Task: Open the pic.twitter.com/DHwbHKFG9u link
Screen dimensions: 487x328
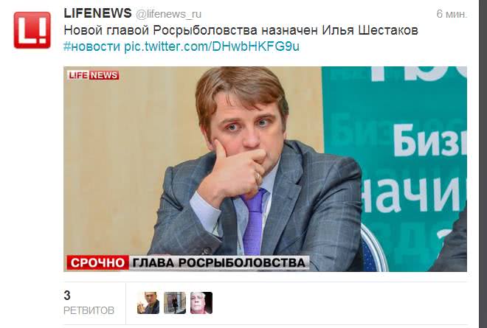Action: [212, 46]
